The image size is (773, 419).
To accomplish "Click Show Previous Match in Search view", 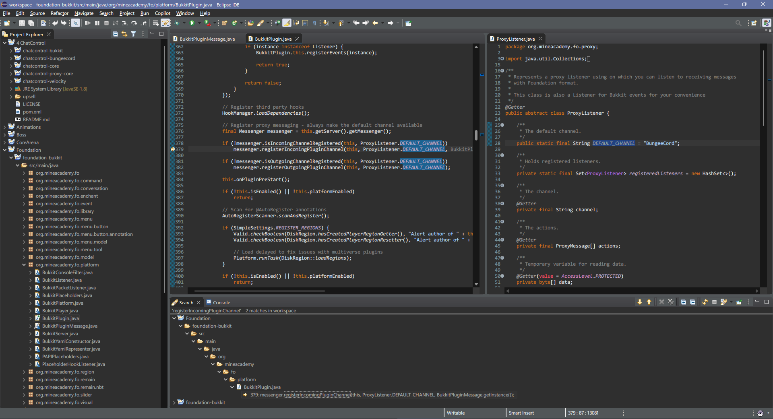I will 649,302.
